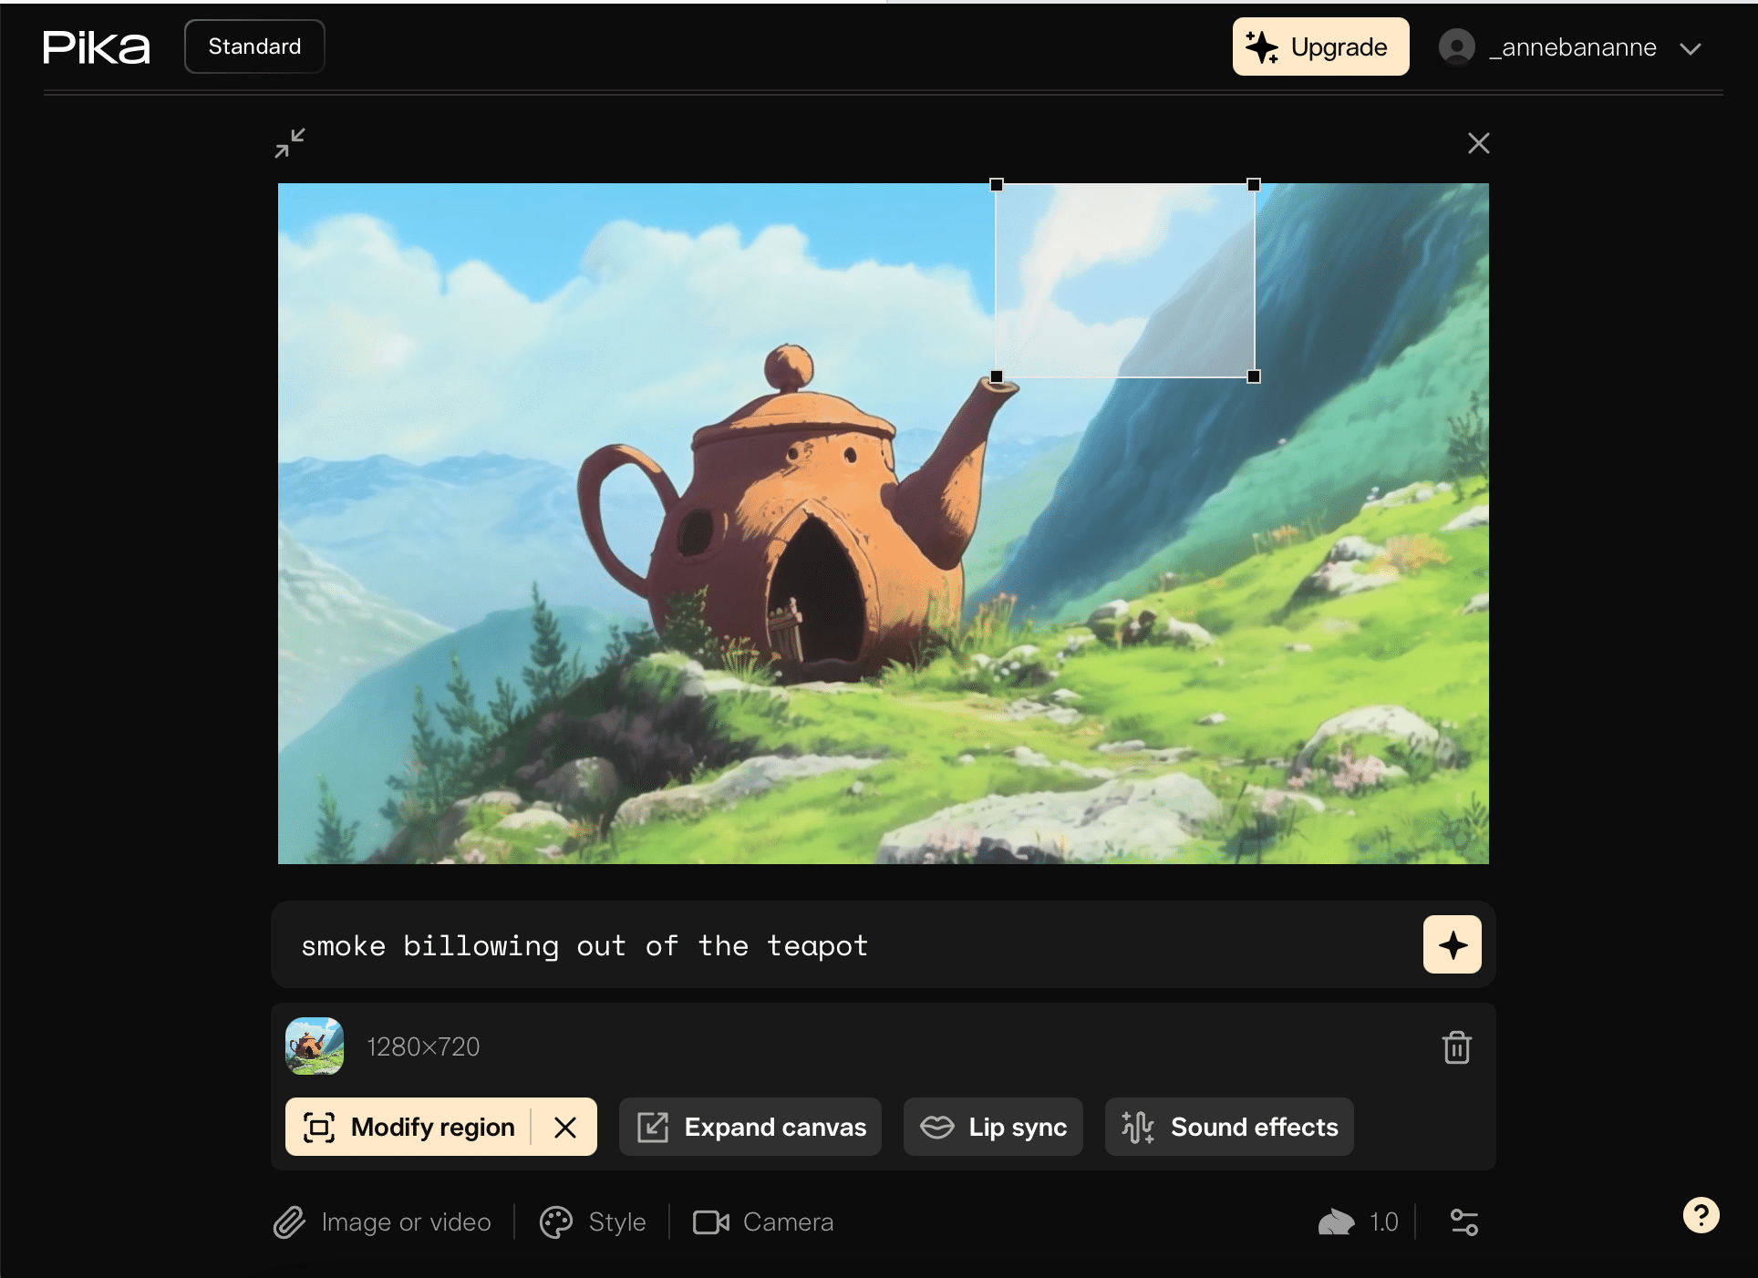This screenshot has height=1278, width=1758.
Task: Click the Standard plan tab label
Action: pos(253,45)
